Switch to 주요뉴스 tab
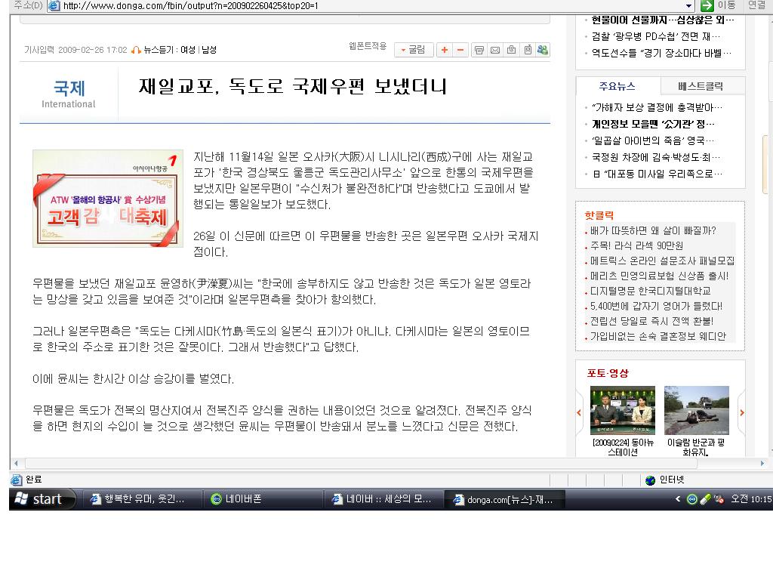 [x=617, y=86]
